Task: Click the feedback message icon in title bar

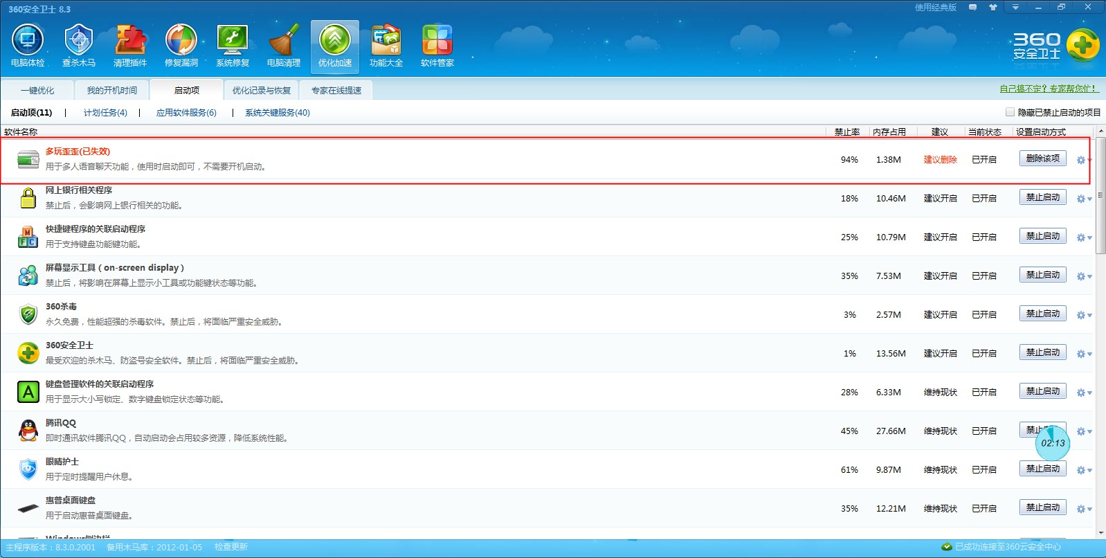Action: pos(972,8)
